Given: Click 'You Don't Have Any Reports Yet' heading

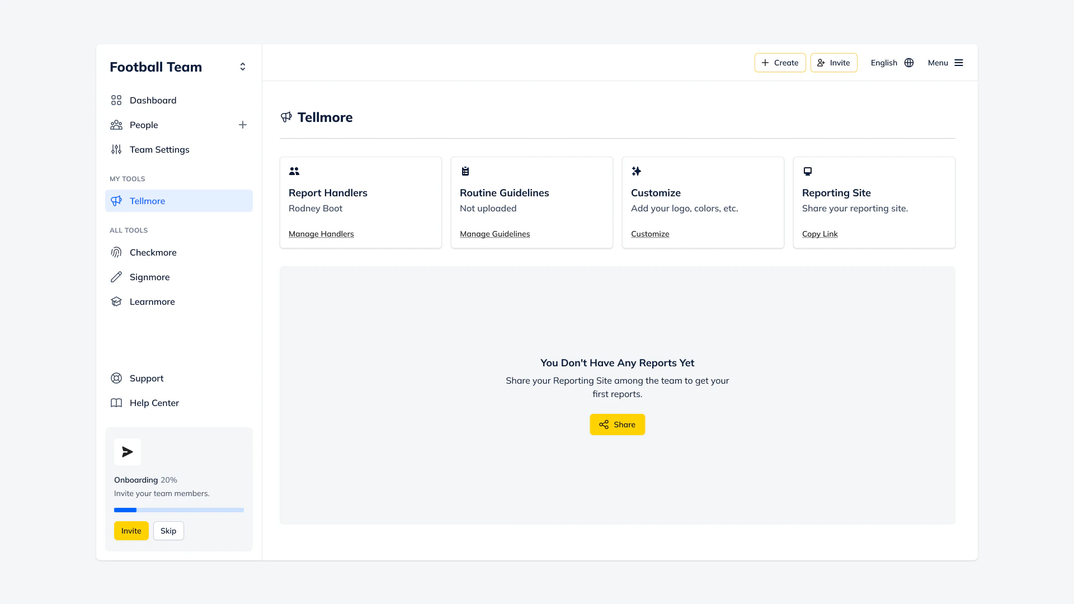Looking at the screenshot, I should tap(618, 363).
